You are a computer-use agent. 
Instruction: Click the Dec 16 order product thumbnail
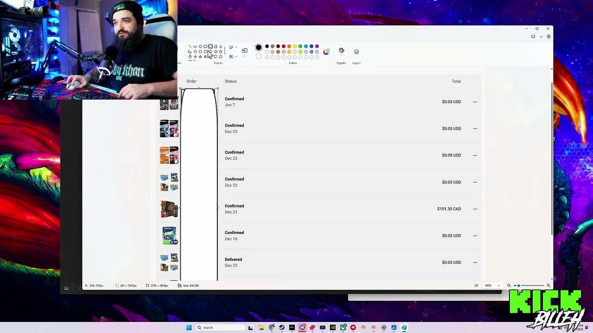pyautogui.click(x=169, y=236)
